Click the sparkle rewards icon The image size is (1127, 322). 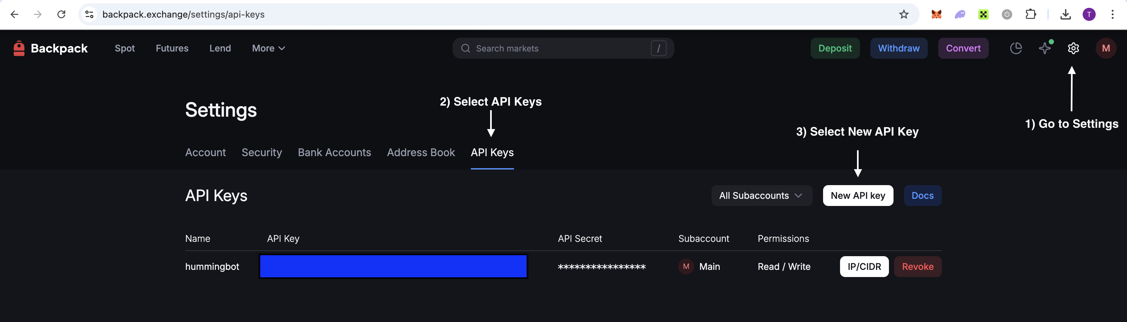click(1045, 48)
